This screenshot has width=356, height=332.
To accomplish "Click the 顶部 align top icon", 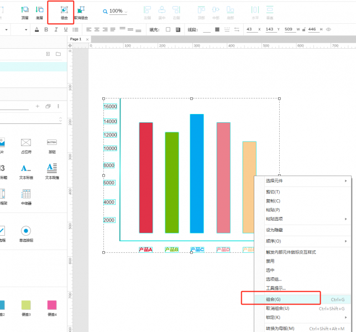I will (x=201, y=10).
